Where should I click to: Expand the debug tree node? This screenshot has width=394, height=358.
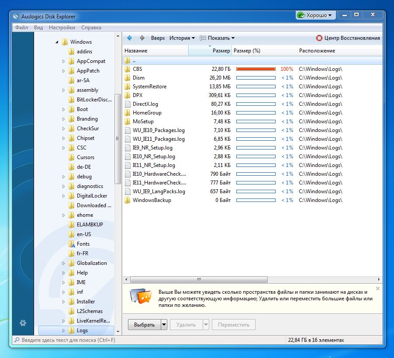point(63,177)
